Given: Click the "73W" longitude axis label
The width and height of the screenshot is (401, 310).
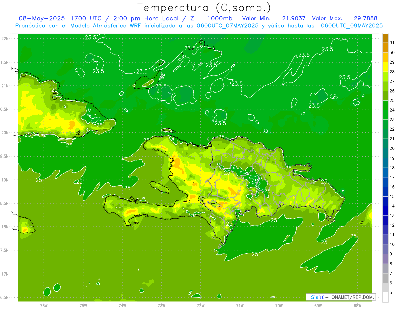Looking at the screenshot, I should pos(161,305).
